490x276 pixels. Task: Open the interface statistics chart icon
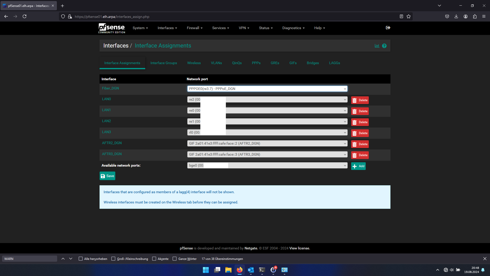(x=377, y=46)
